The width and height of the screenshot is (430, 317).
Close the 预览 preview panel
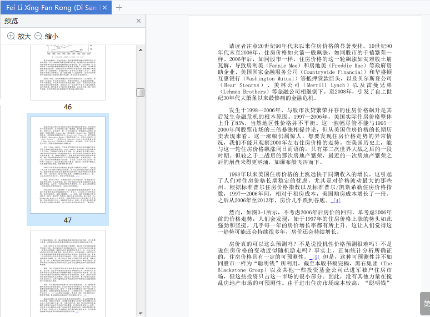click(139, 21)
